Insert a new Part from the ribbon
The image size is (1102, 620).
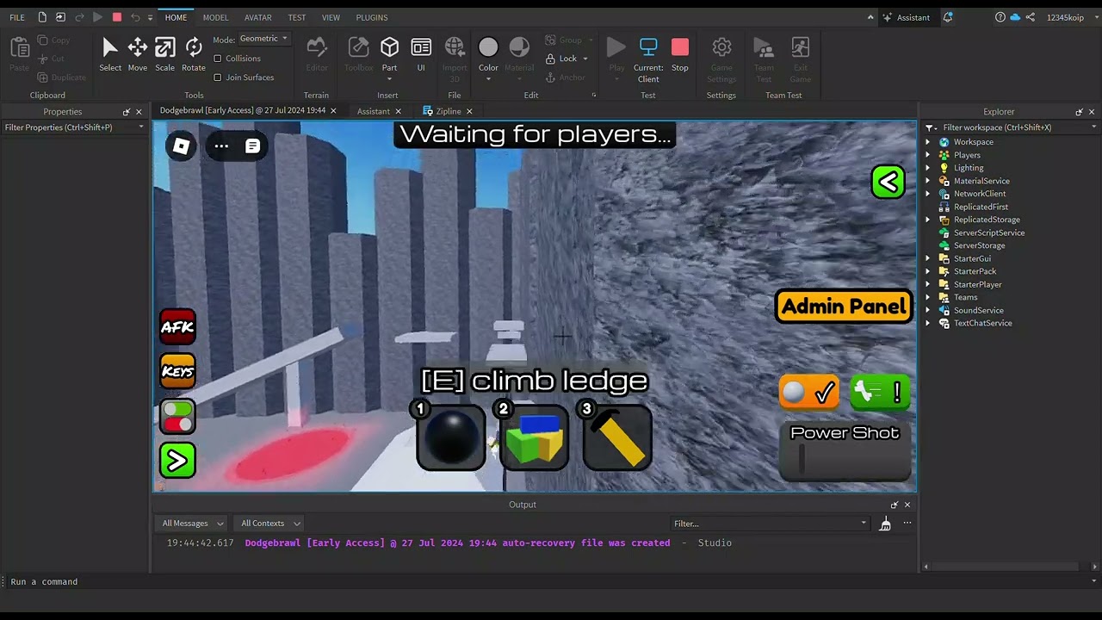click(389, 53)
